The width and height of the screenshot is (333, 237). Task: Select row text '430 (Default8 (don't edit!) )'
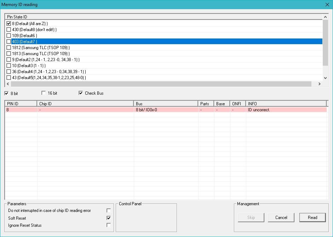[34, 29]
